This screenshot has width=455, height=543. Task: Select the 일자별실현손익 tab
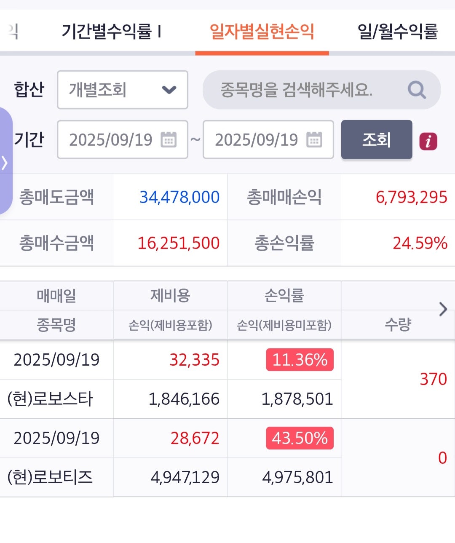pos(262,32)
